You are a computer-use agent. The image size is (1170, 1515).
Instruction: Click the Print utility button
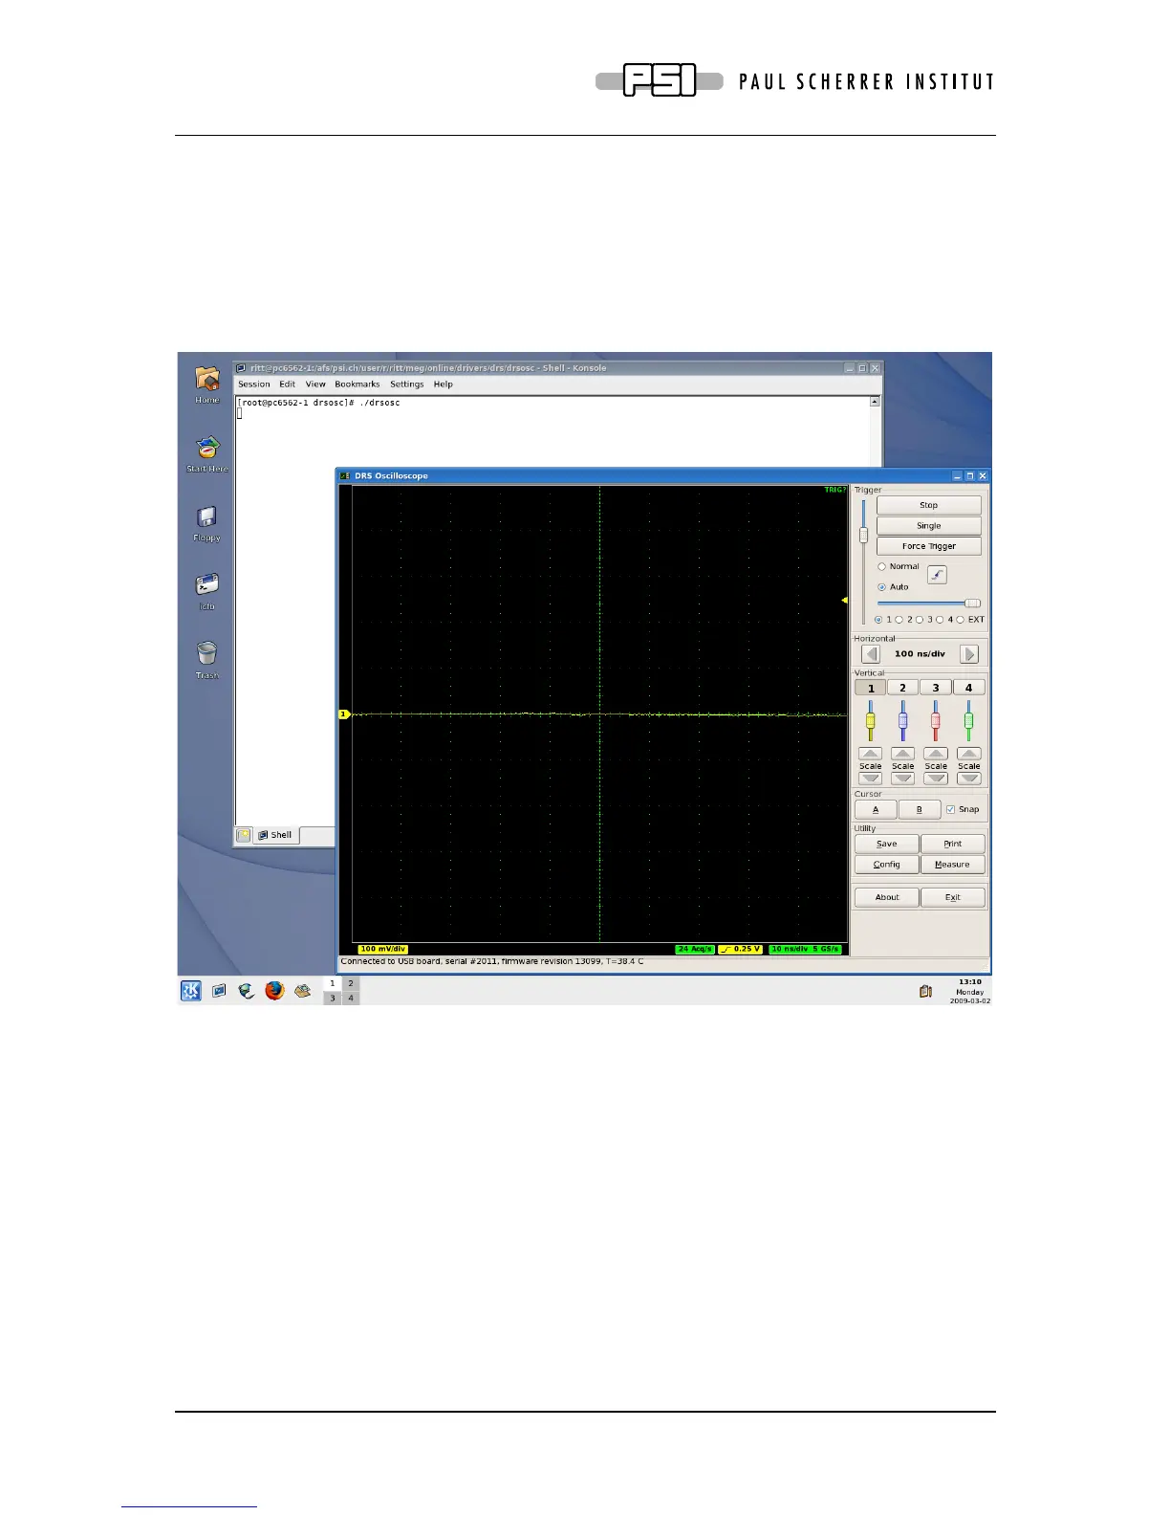tap(953, 844)
